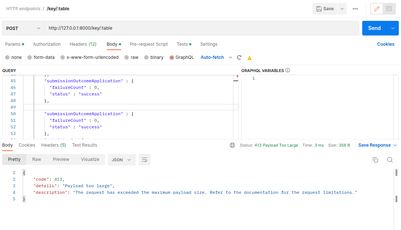Select the Raw response view
Image resolution: width=401 pixels, height=230 pixels.
(x=37, y=159)
